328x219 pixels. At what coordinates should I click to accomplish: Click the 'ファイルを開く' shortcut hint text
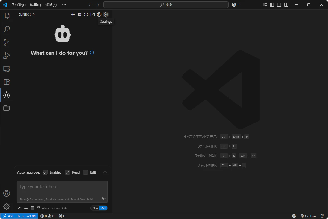point(207,146)
